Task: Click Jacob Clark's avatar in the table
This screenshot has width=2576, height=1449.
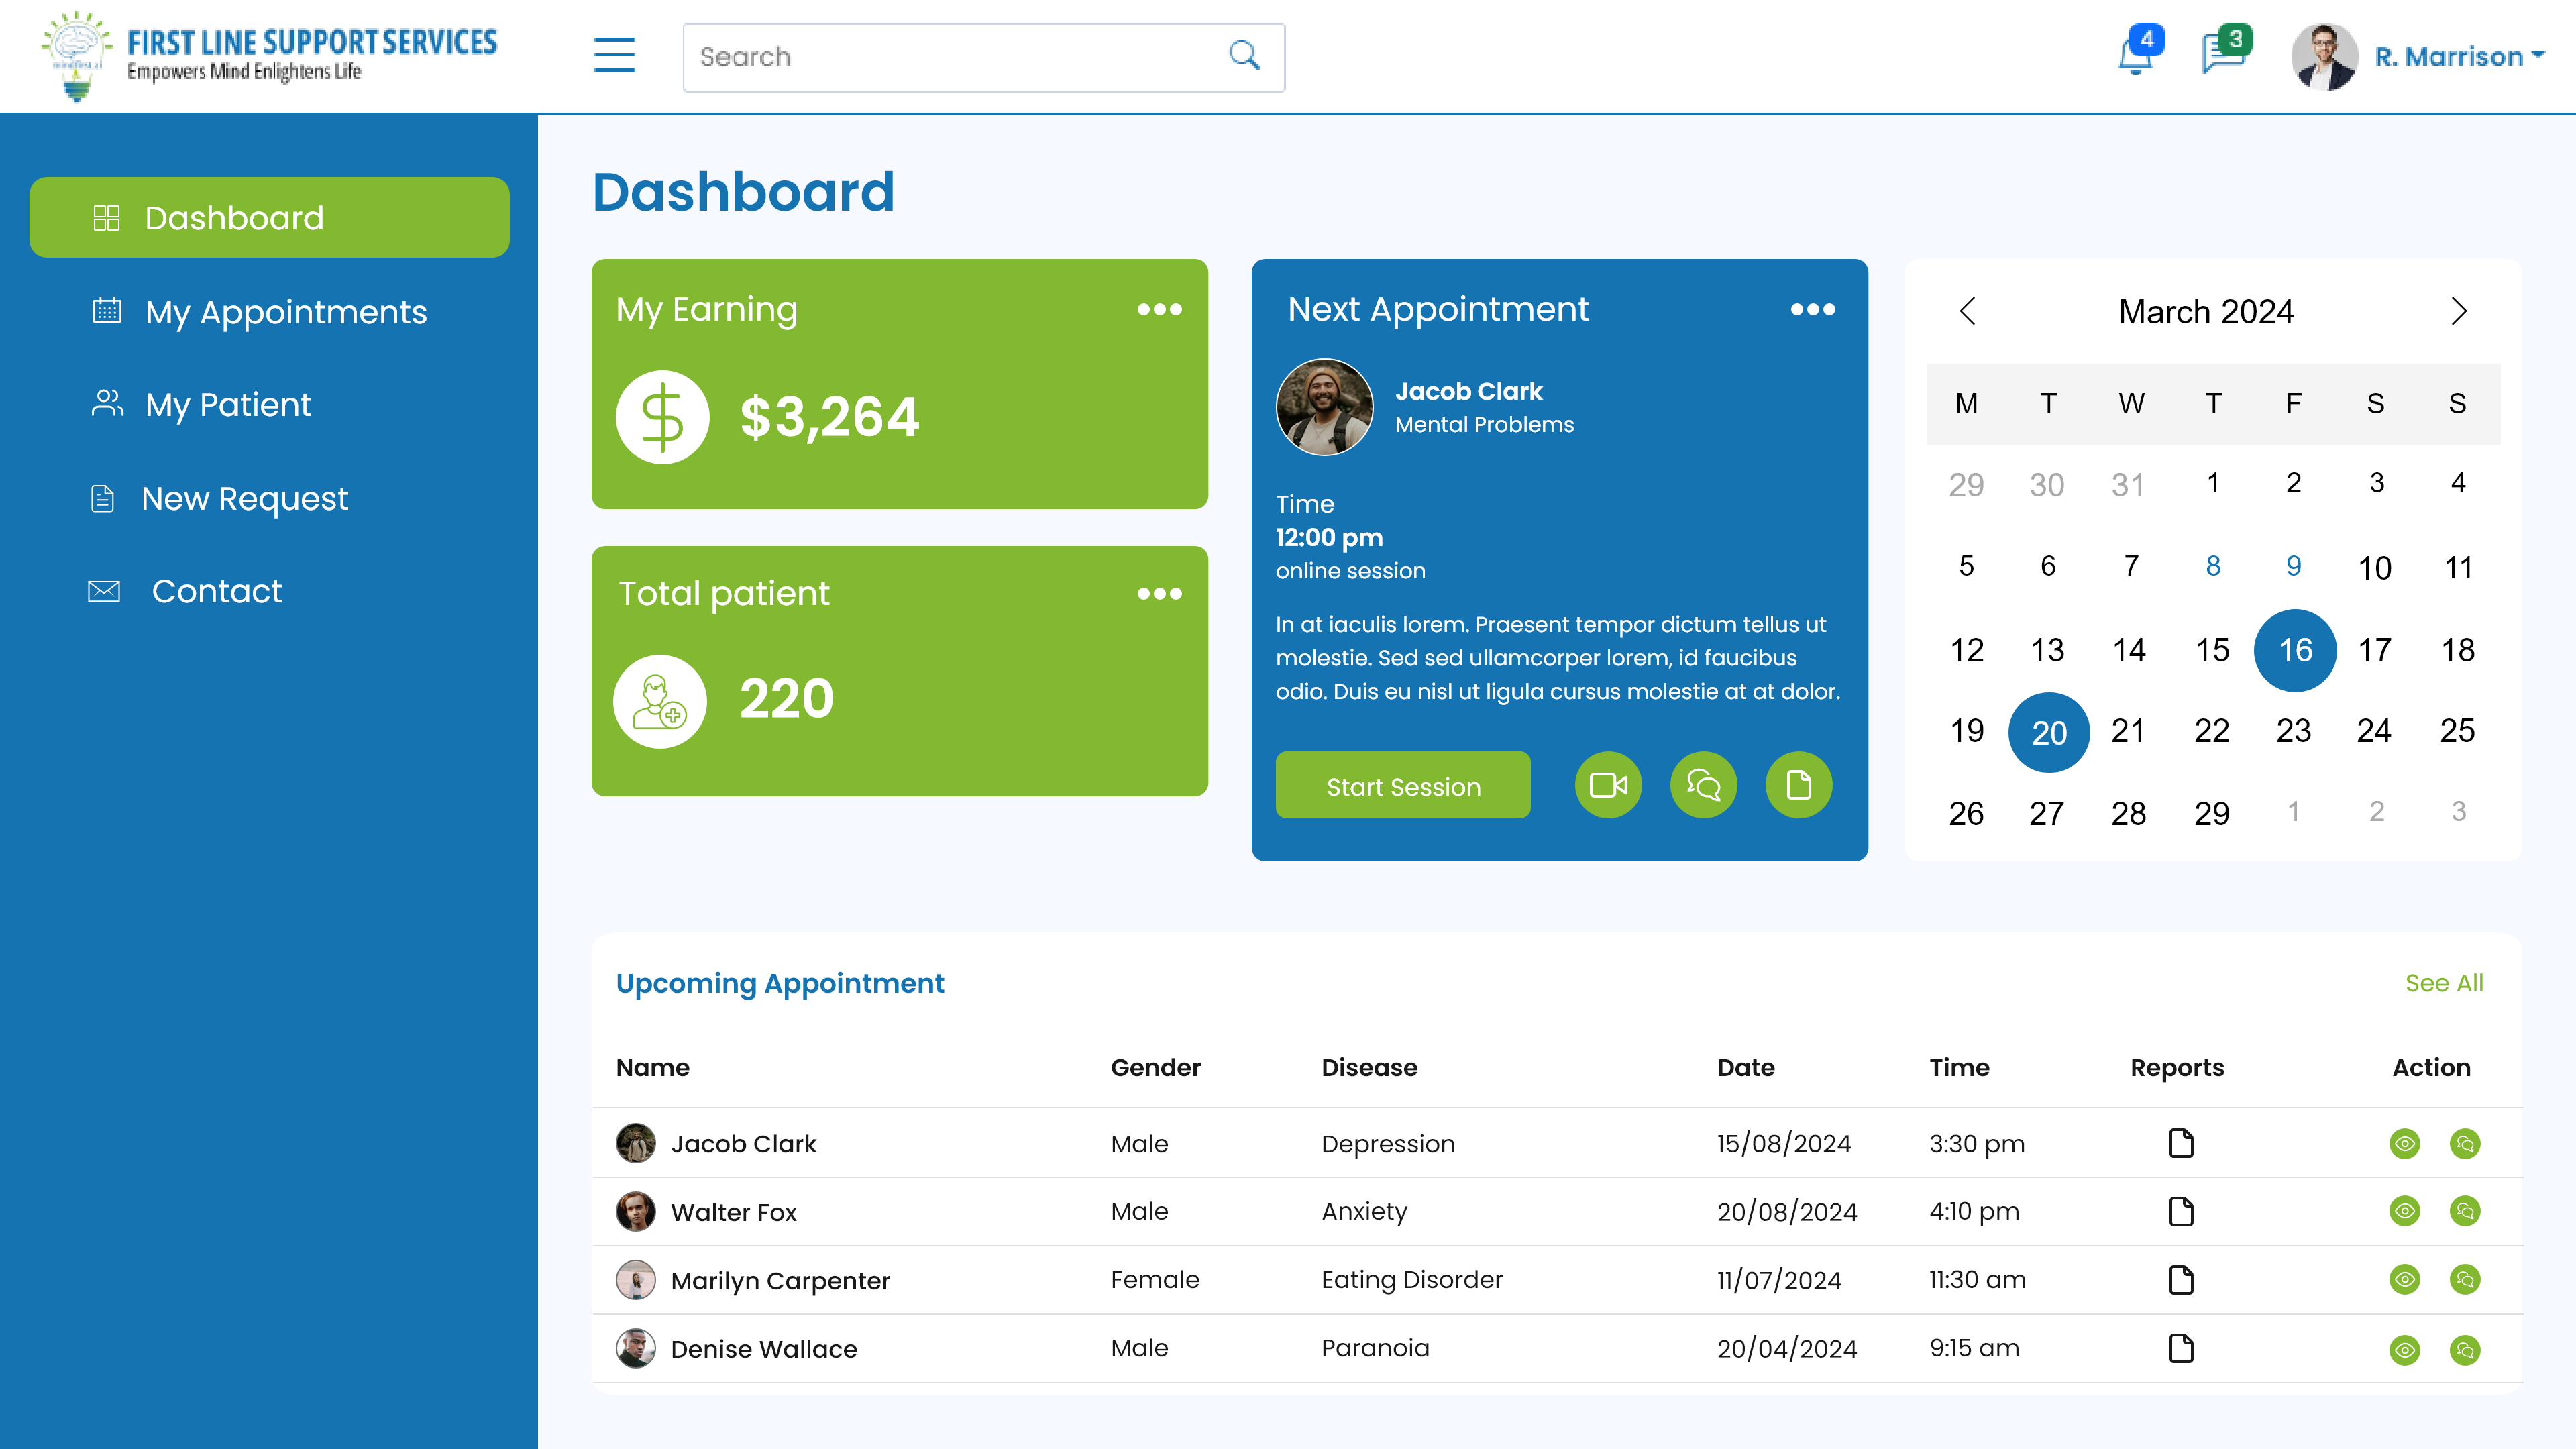Action: point(635,1143)
